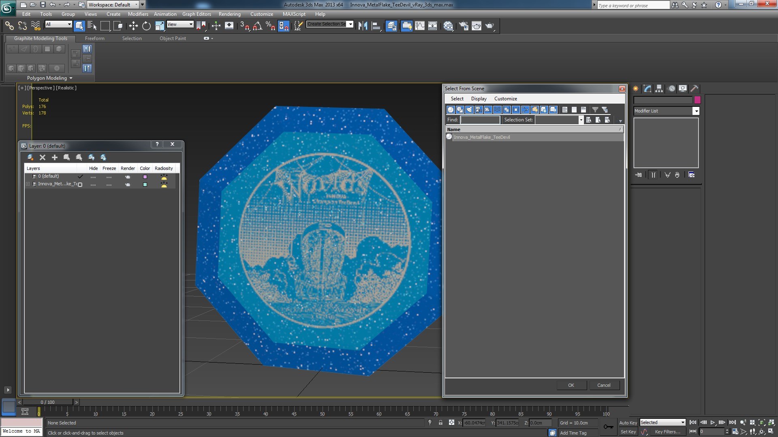Toggle Display Cameras filter in Select From Scene
778x437 pixels.
click(479, 110)
